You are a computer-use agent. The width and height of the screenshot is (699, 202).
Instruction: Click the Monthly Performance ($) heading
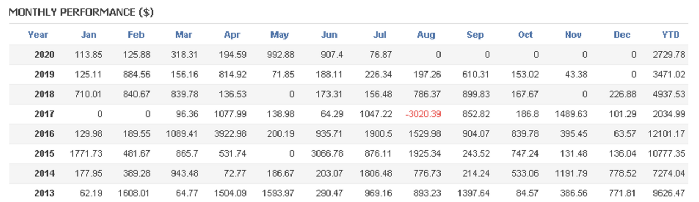click(81, 12)
